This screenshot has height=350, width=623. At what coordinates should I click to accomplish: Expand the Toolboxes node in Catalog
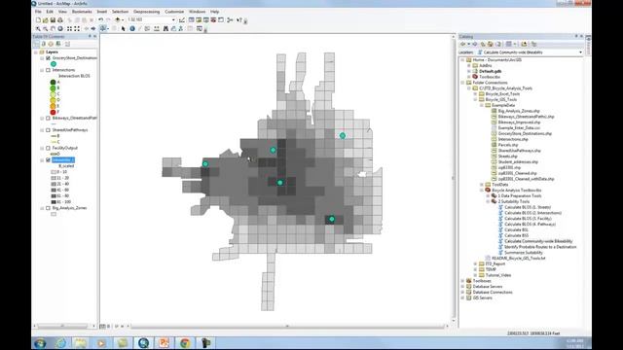(x=463, y=281)
